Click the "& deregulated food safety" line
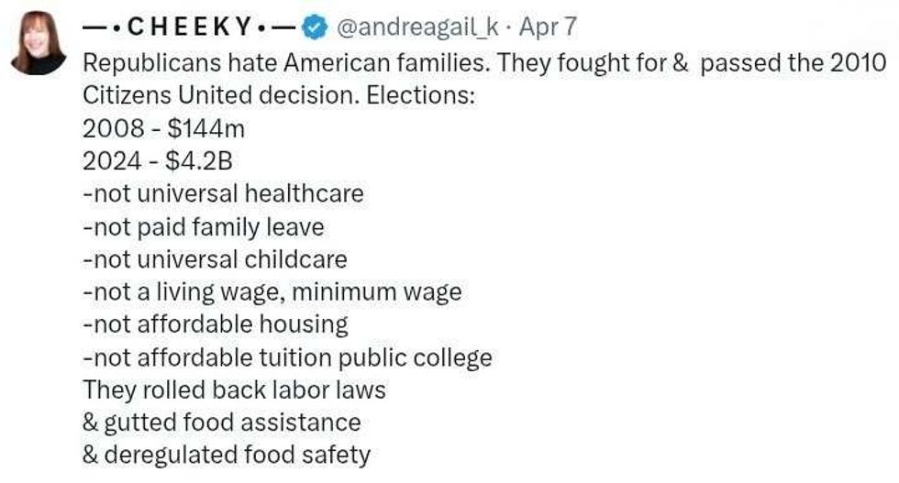Screen dimensions: 899x483 [x=227, y=455]
